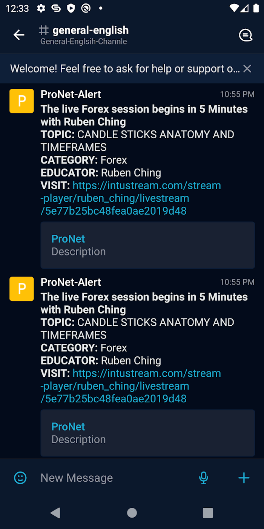
Task: Open first intustream.com livestream link
Action: pyautogui.click(x=131, y=198)
